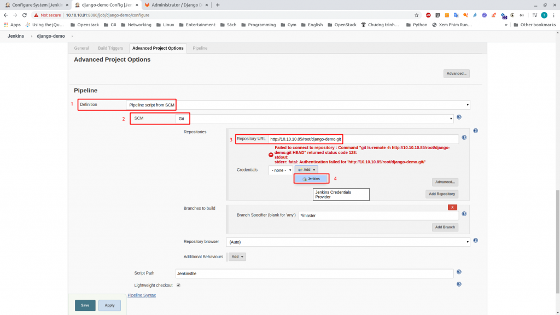Show help for Repository URL
Viewport: 560px width, 315px height.
point(464,138)
